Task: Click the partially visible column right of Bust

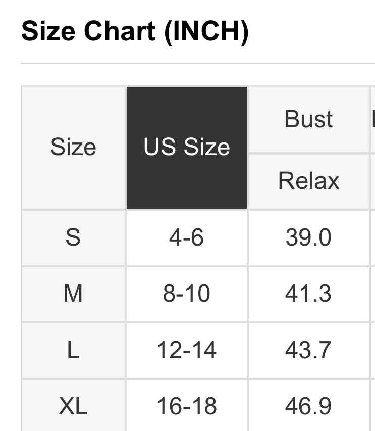Action: [x=372, y=119]
